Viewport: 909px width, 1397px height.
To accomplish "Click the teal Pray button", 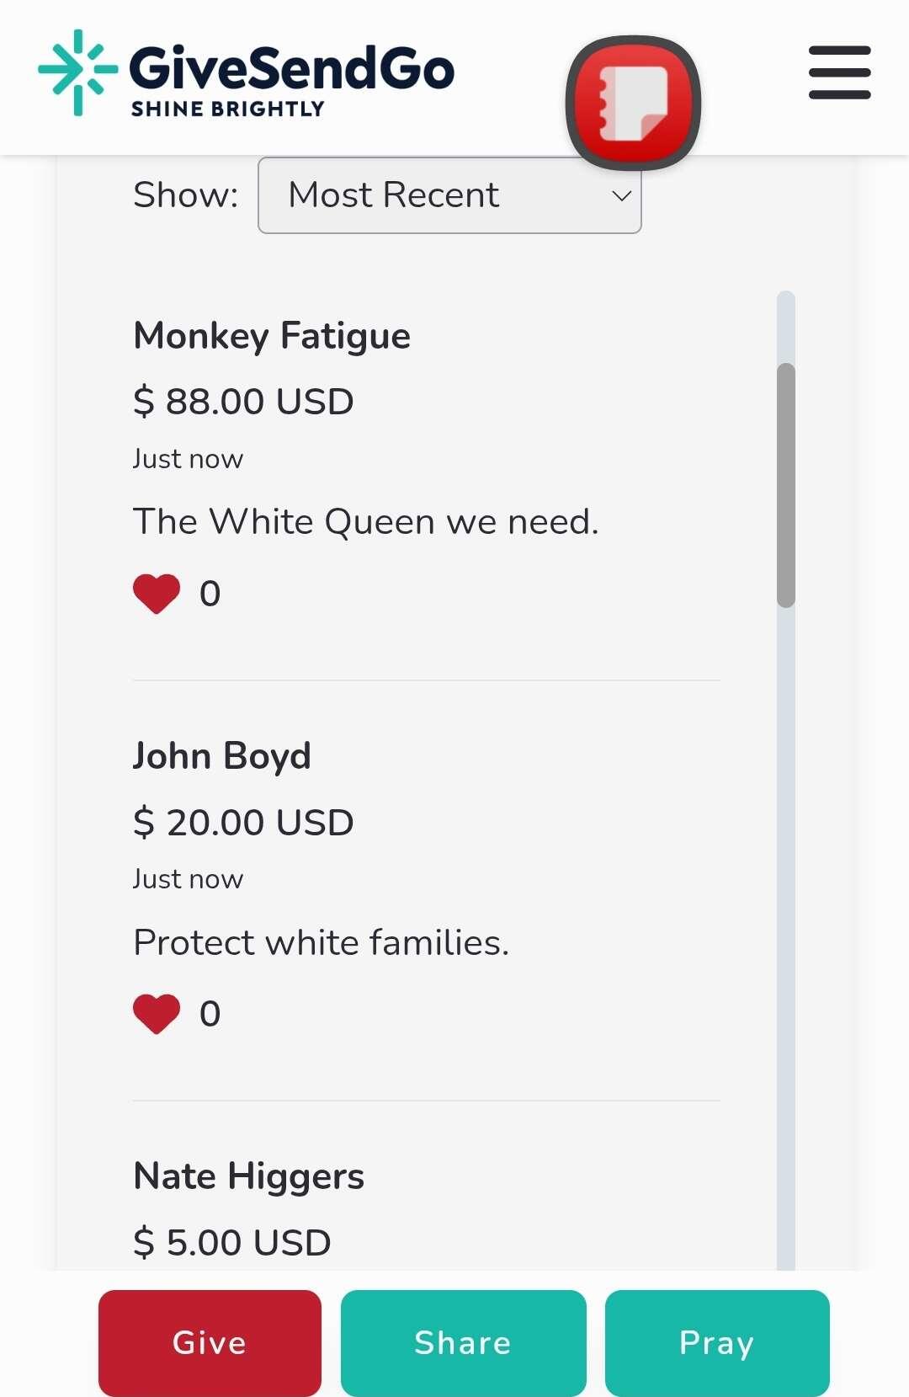I will (x=717, y=1342).
